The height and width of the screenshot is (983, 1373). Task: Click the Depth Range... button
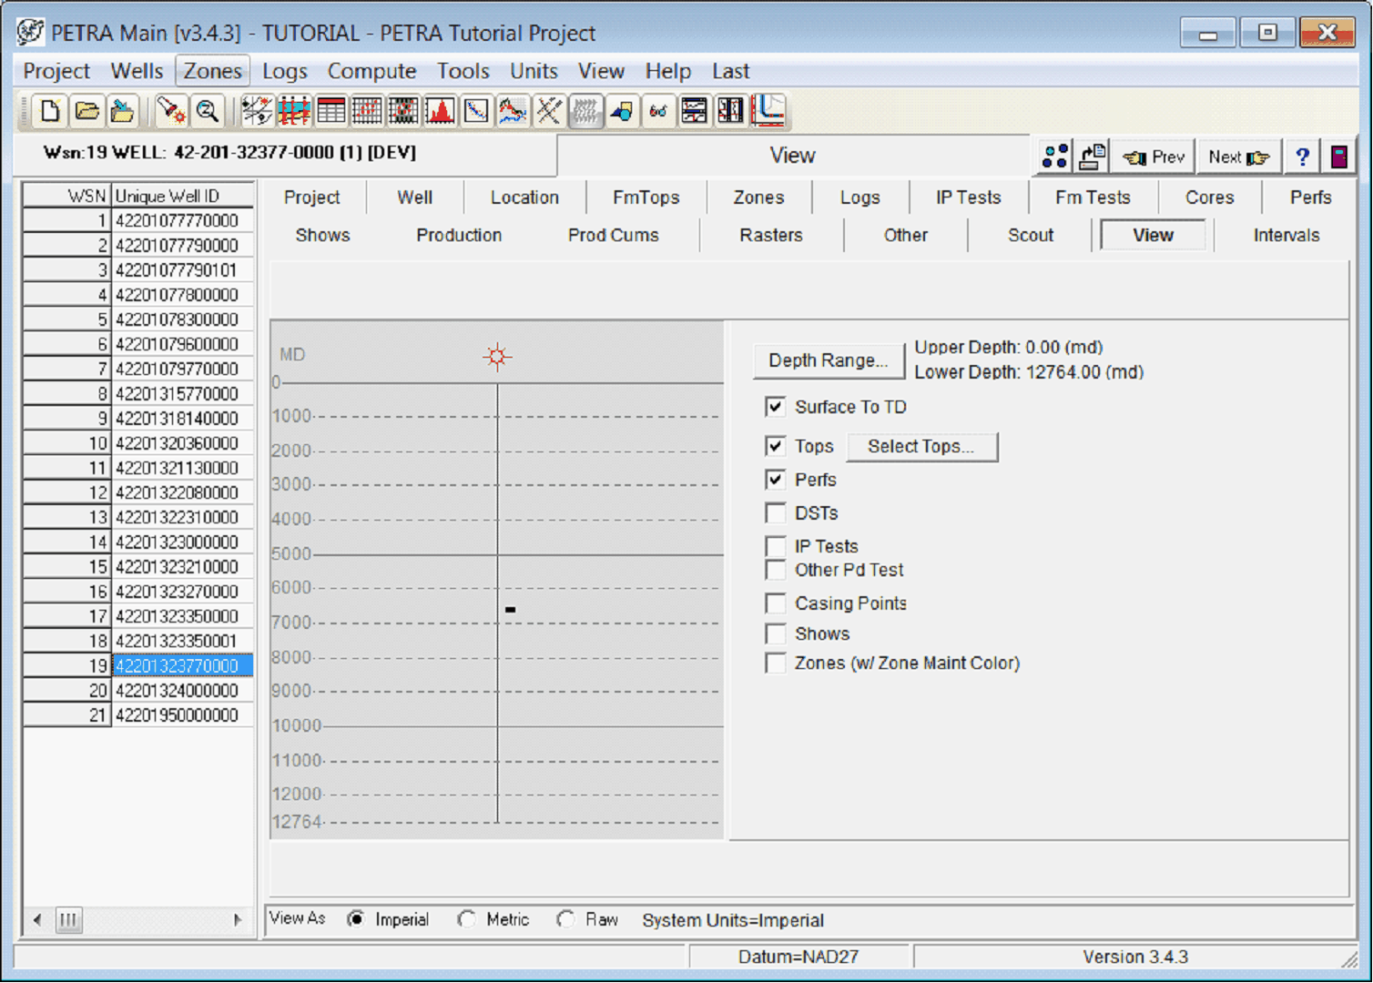point(828,360)
